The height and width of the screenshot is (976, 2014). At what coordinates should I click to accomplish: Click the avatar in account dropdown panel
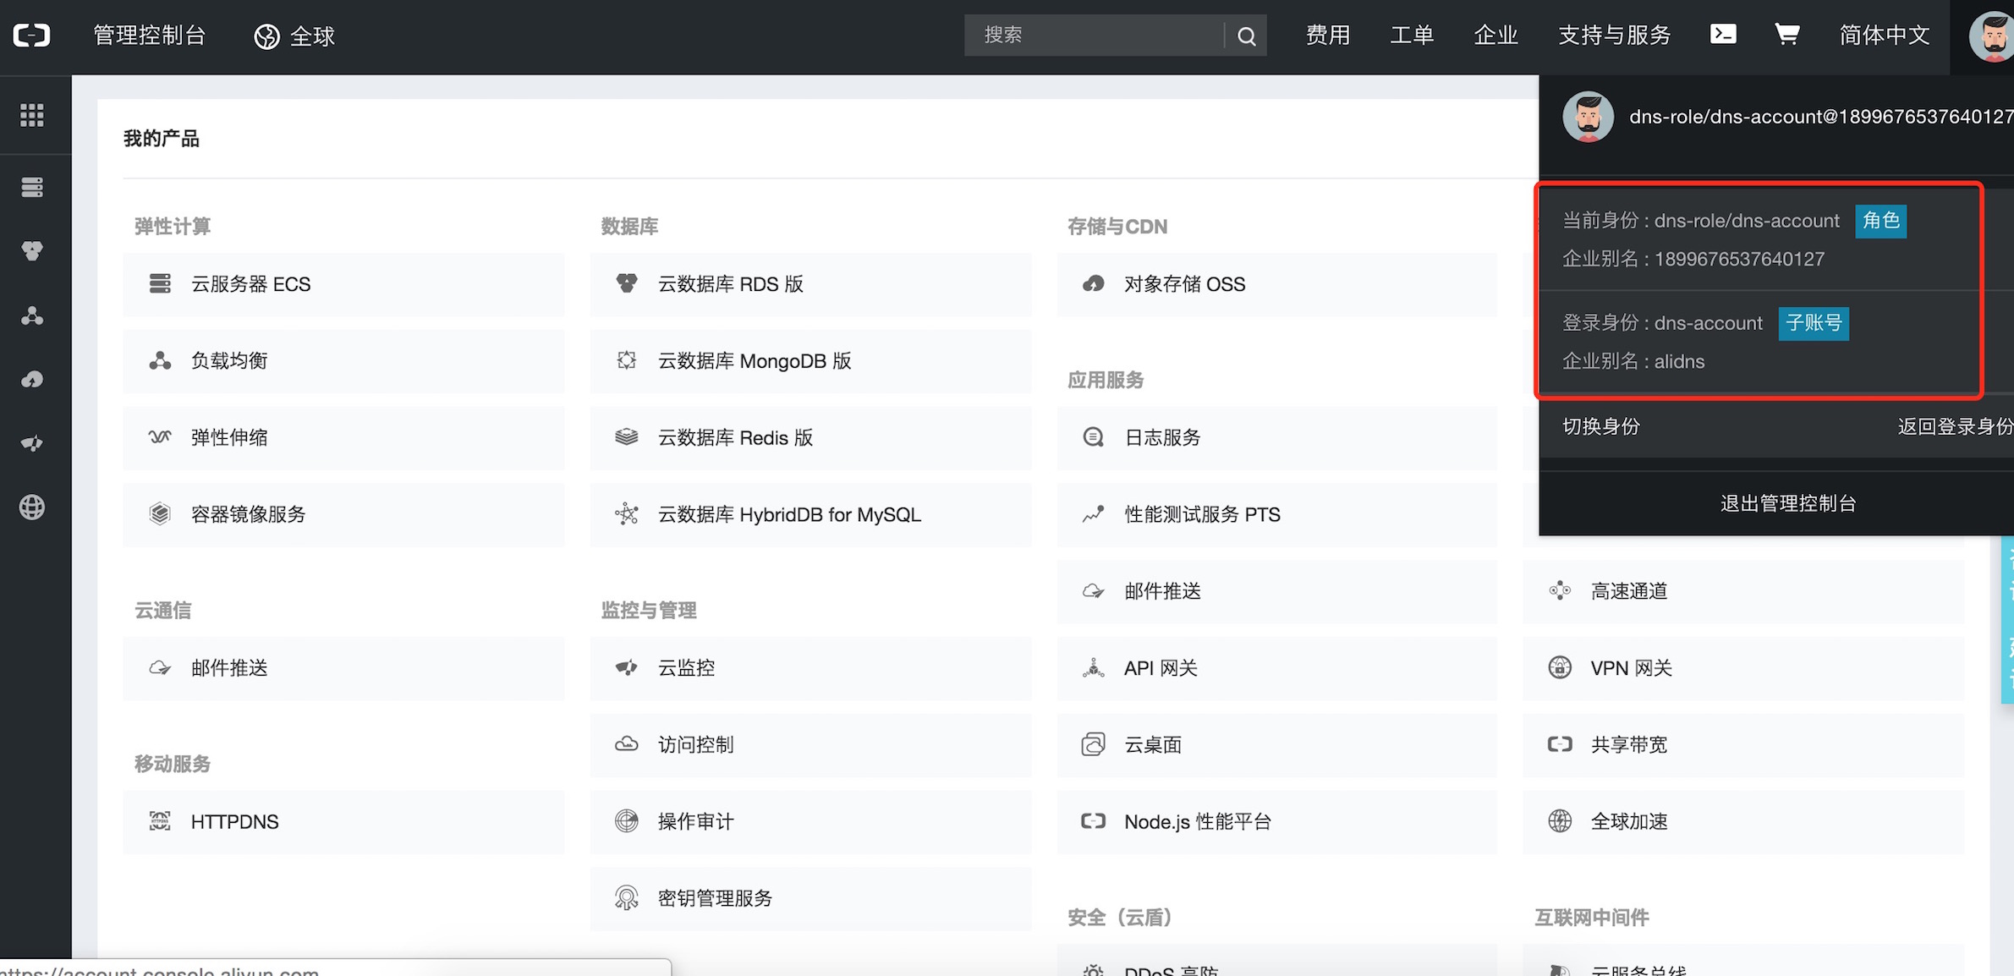(1588, 117)
